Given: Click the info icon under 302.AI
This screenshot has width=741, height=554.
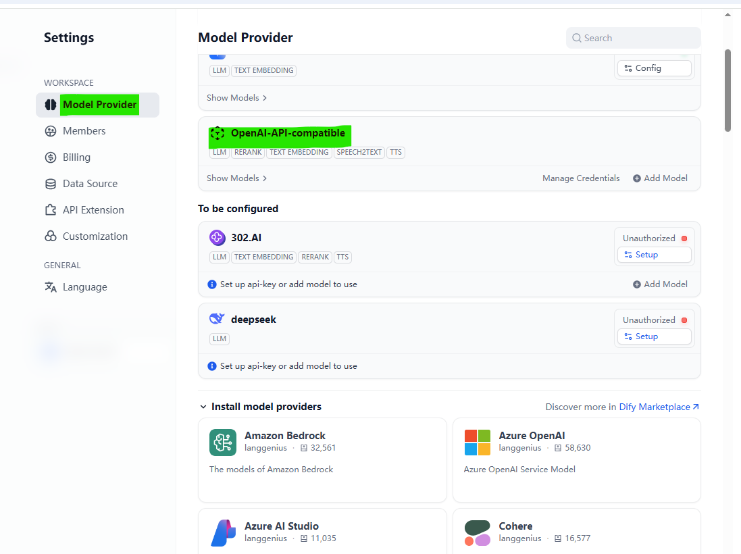Looking at the screenshot, I should point(212,284).
